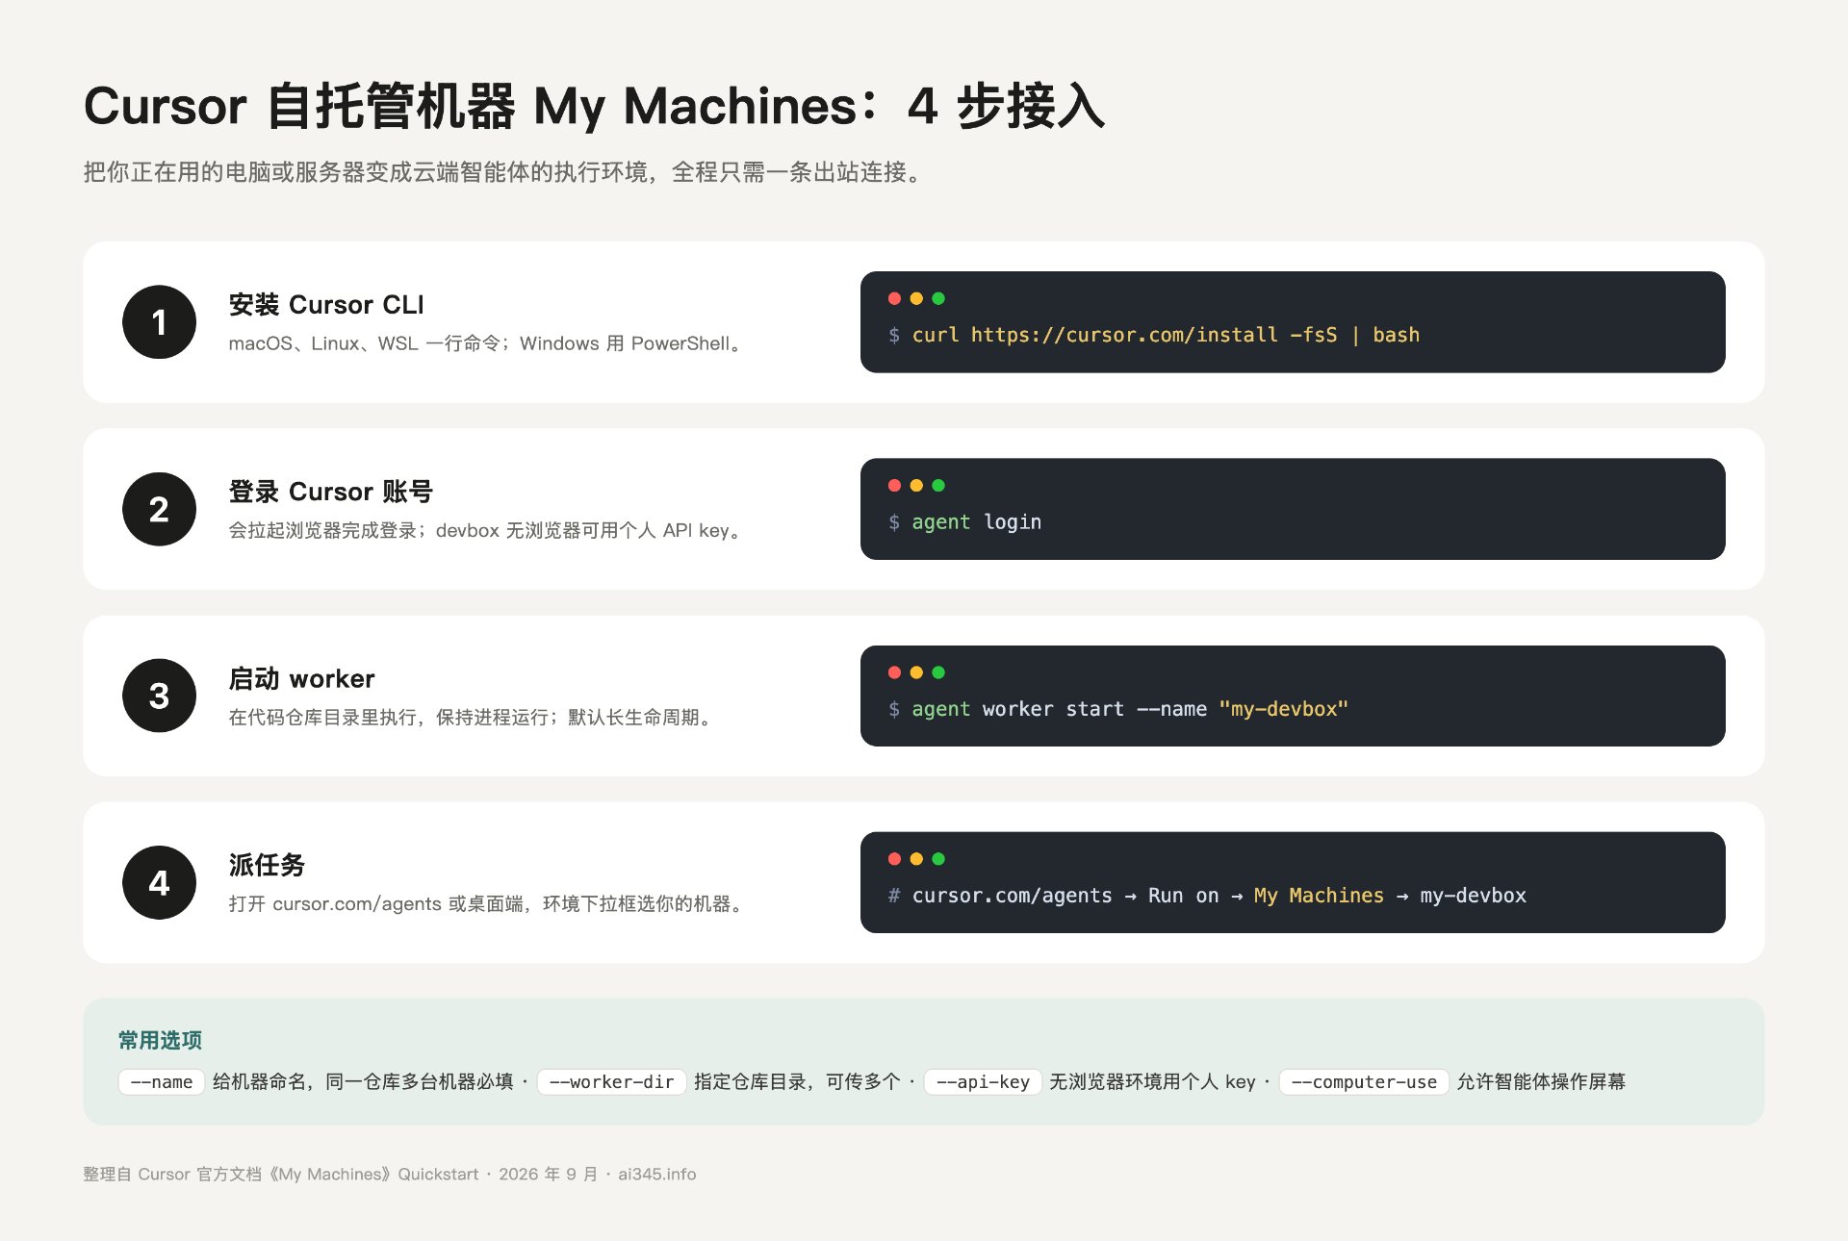Click the green dot in the cursor.com/agents terminal
1848x1241 pixels.
(x=938, y=858)
